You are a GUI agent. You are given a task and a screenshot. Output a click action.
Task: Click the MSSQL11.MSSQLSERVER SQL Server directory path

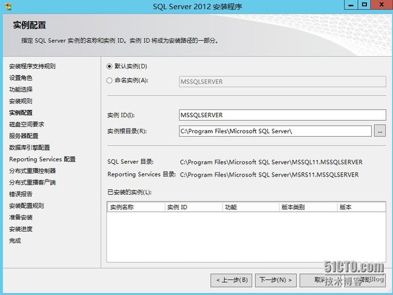(271, 162)
